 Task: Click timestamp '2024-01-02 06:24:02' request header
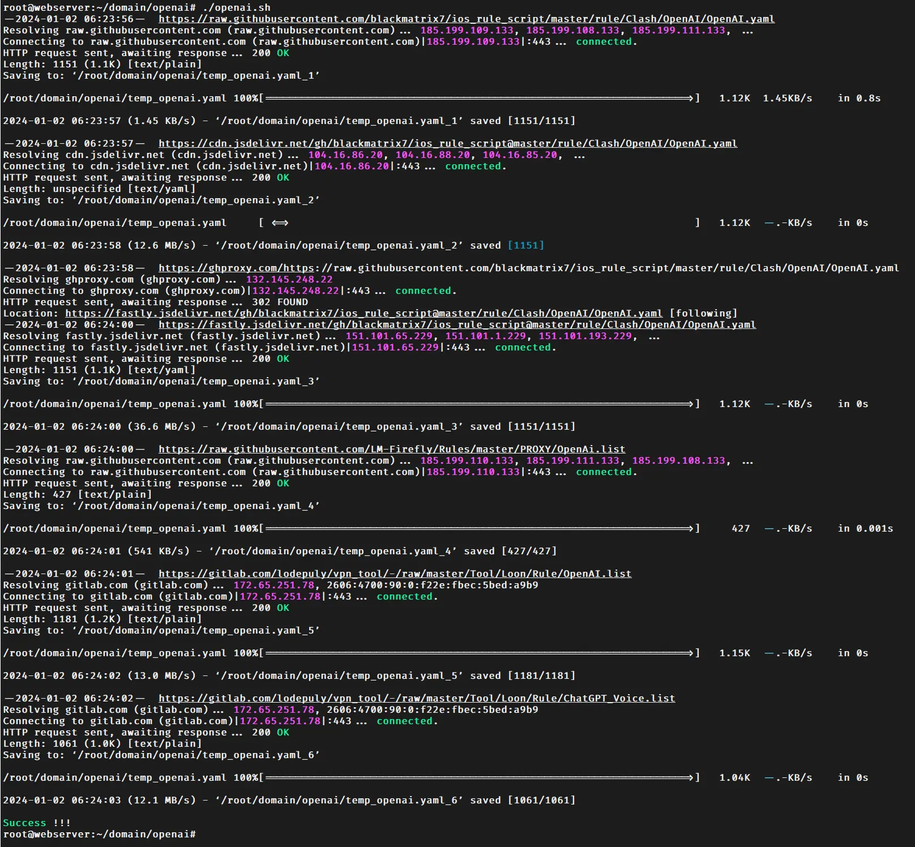click(x=74, y=698)
